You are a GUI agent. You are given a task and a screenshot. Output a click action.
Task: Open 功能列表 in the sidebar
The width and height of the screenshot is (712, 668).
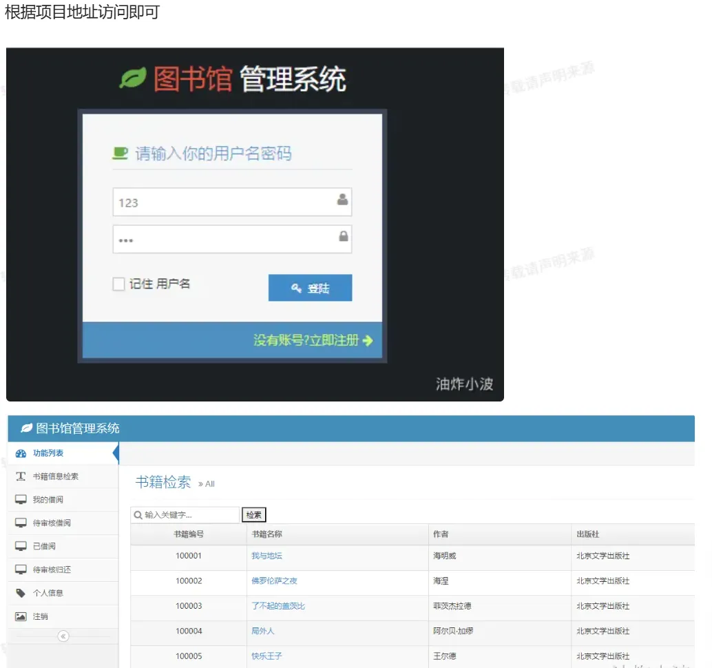pyautogui.click(x=63, y=453)
